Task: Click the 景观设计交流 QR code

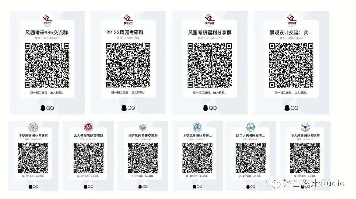Action: 291,66
